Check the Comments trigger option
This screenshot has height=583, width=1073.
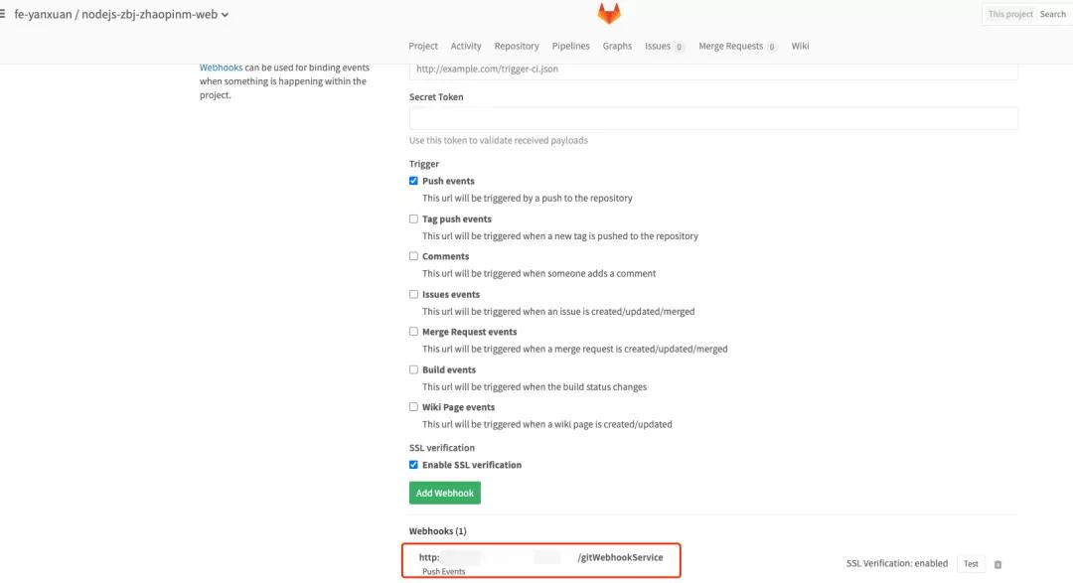[x=413, y=256]
